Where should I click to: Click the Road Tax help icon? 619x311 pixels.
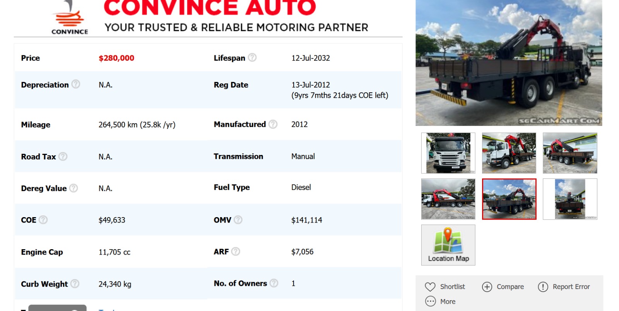(63, 156)
